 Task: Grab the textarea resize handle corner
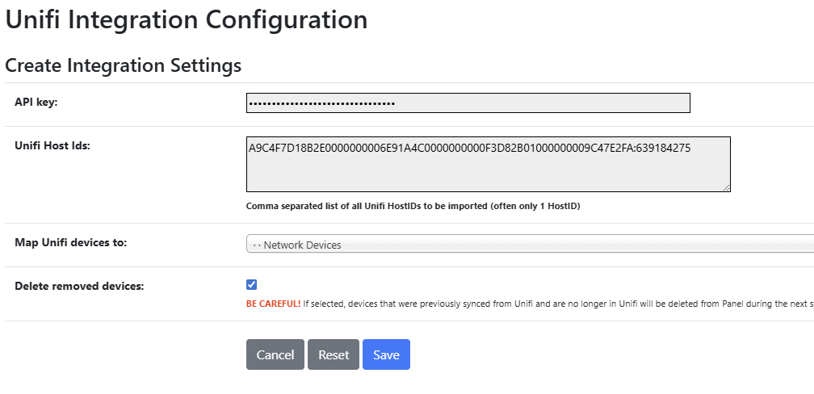(x=727, y=188)
